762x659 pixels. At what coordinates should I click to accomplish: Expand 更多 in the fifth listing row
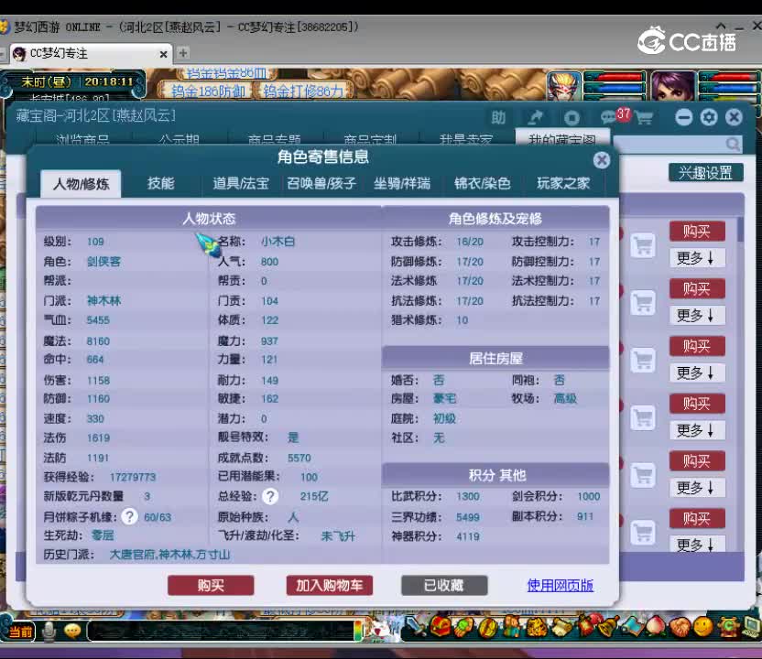pyautogui.click(x=697, y=487)
